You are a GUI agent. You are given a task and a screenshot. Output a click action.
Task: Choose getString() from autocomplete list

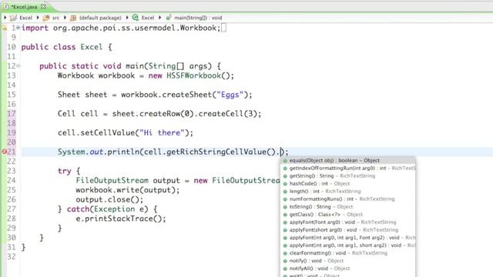point(347,176)
